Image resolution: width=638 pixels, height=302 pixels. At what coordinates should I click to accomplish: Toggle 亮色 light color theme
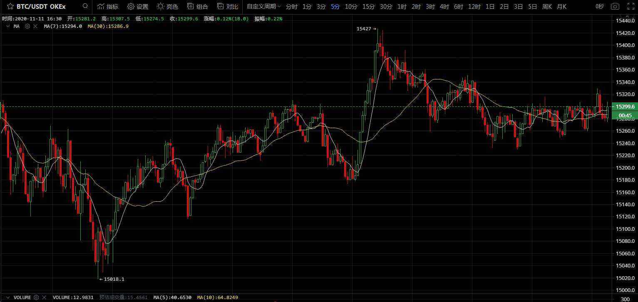tap(167, 7)
